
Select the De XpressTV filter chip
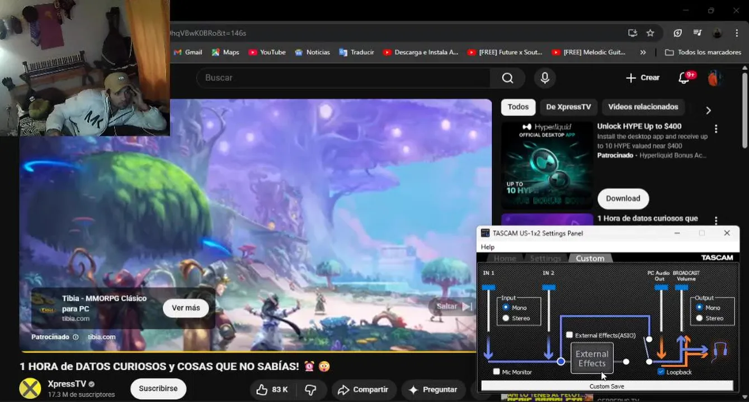(568, 107)
